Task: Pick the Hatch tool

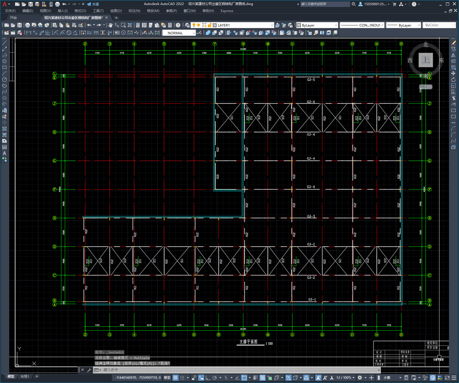Action: [4, 129]
